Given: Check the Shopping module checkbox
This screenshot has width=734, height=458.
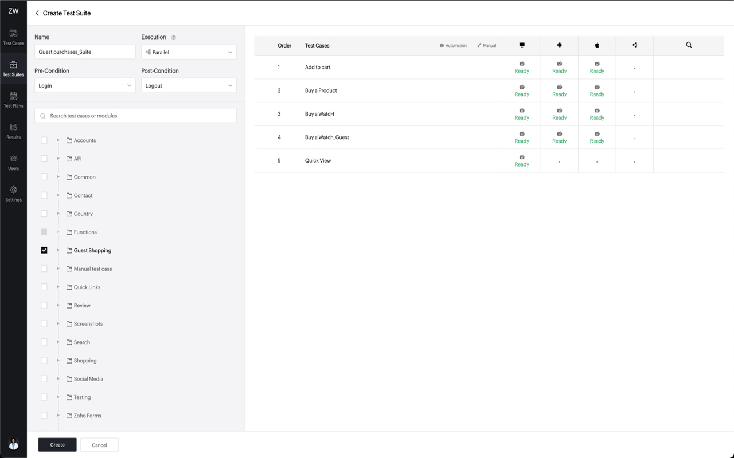Looking at the screenshot, I should pos(44,360).
